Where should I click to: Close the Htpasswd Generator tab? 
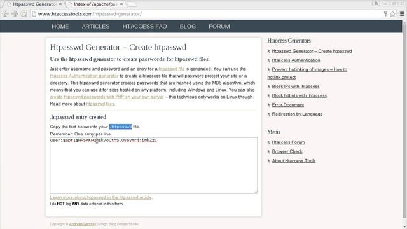[60, 4]
